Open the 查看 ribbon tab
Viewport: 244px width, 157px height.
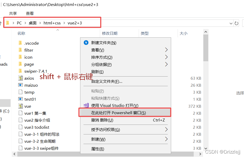[x=30, y=13]
